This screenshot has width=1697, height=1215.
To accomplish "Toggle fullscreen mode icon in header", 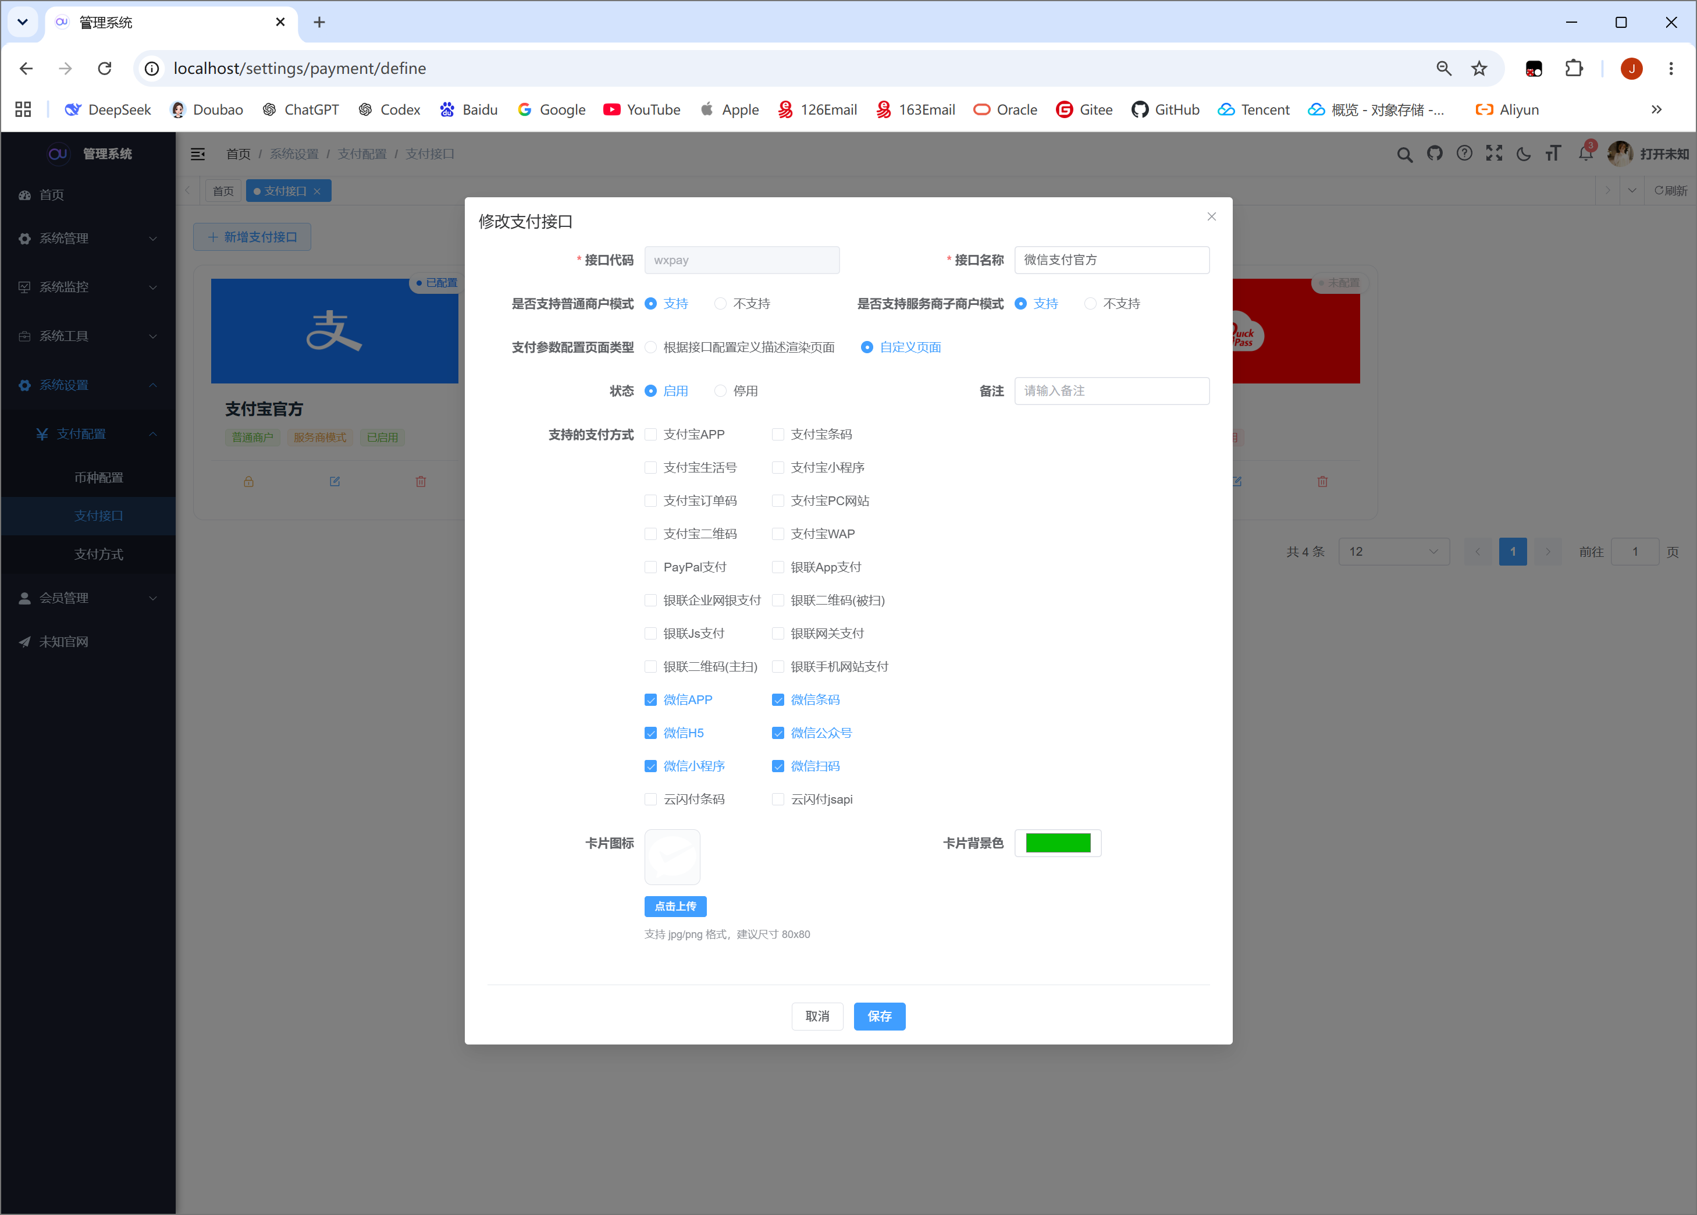I will (x=1493, y=154).
